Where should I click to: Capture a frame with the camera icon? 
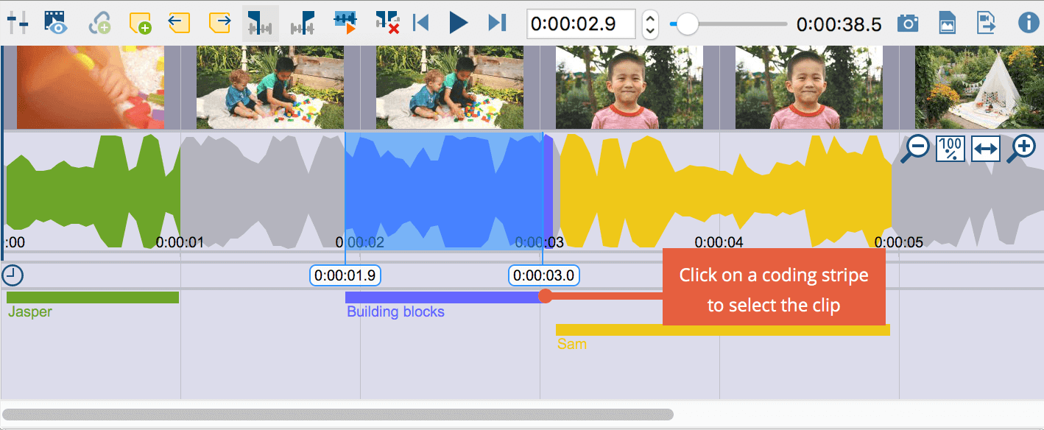click(x=908, y=23)
